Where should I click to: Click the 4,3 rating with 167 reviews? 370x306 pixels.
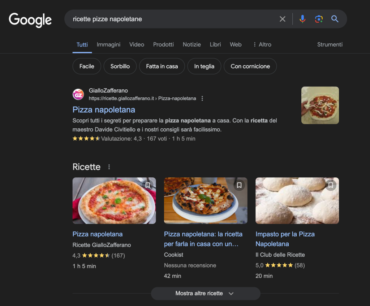coord(99,256)
